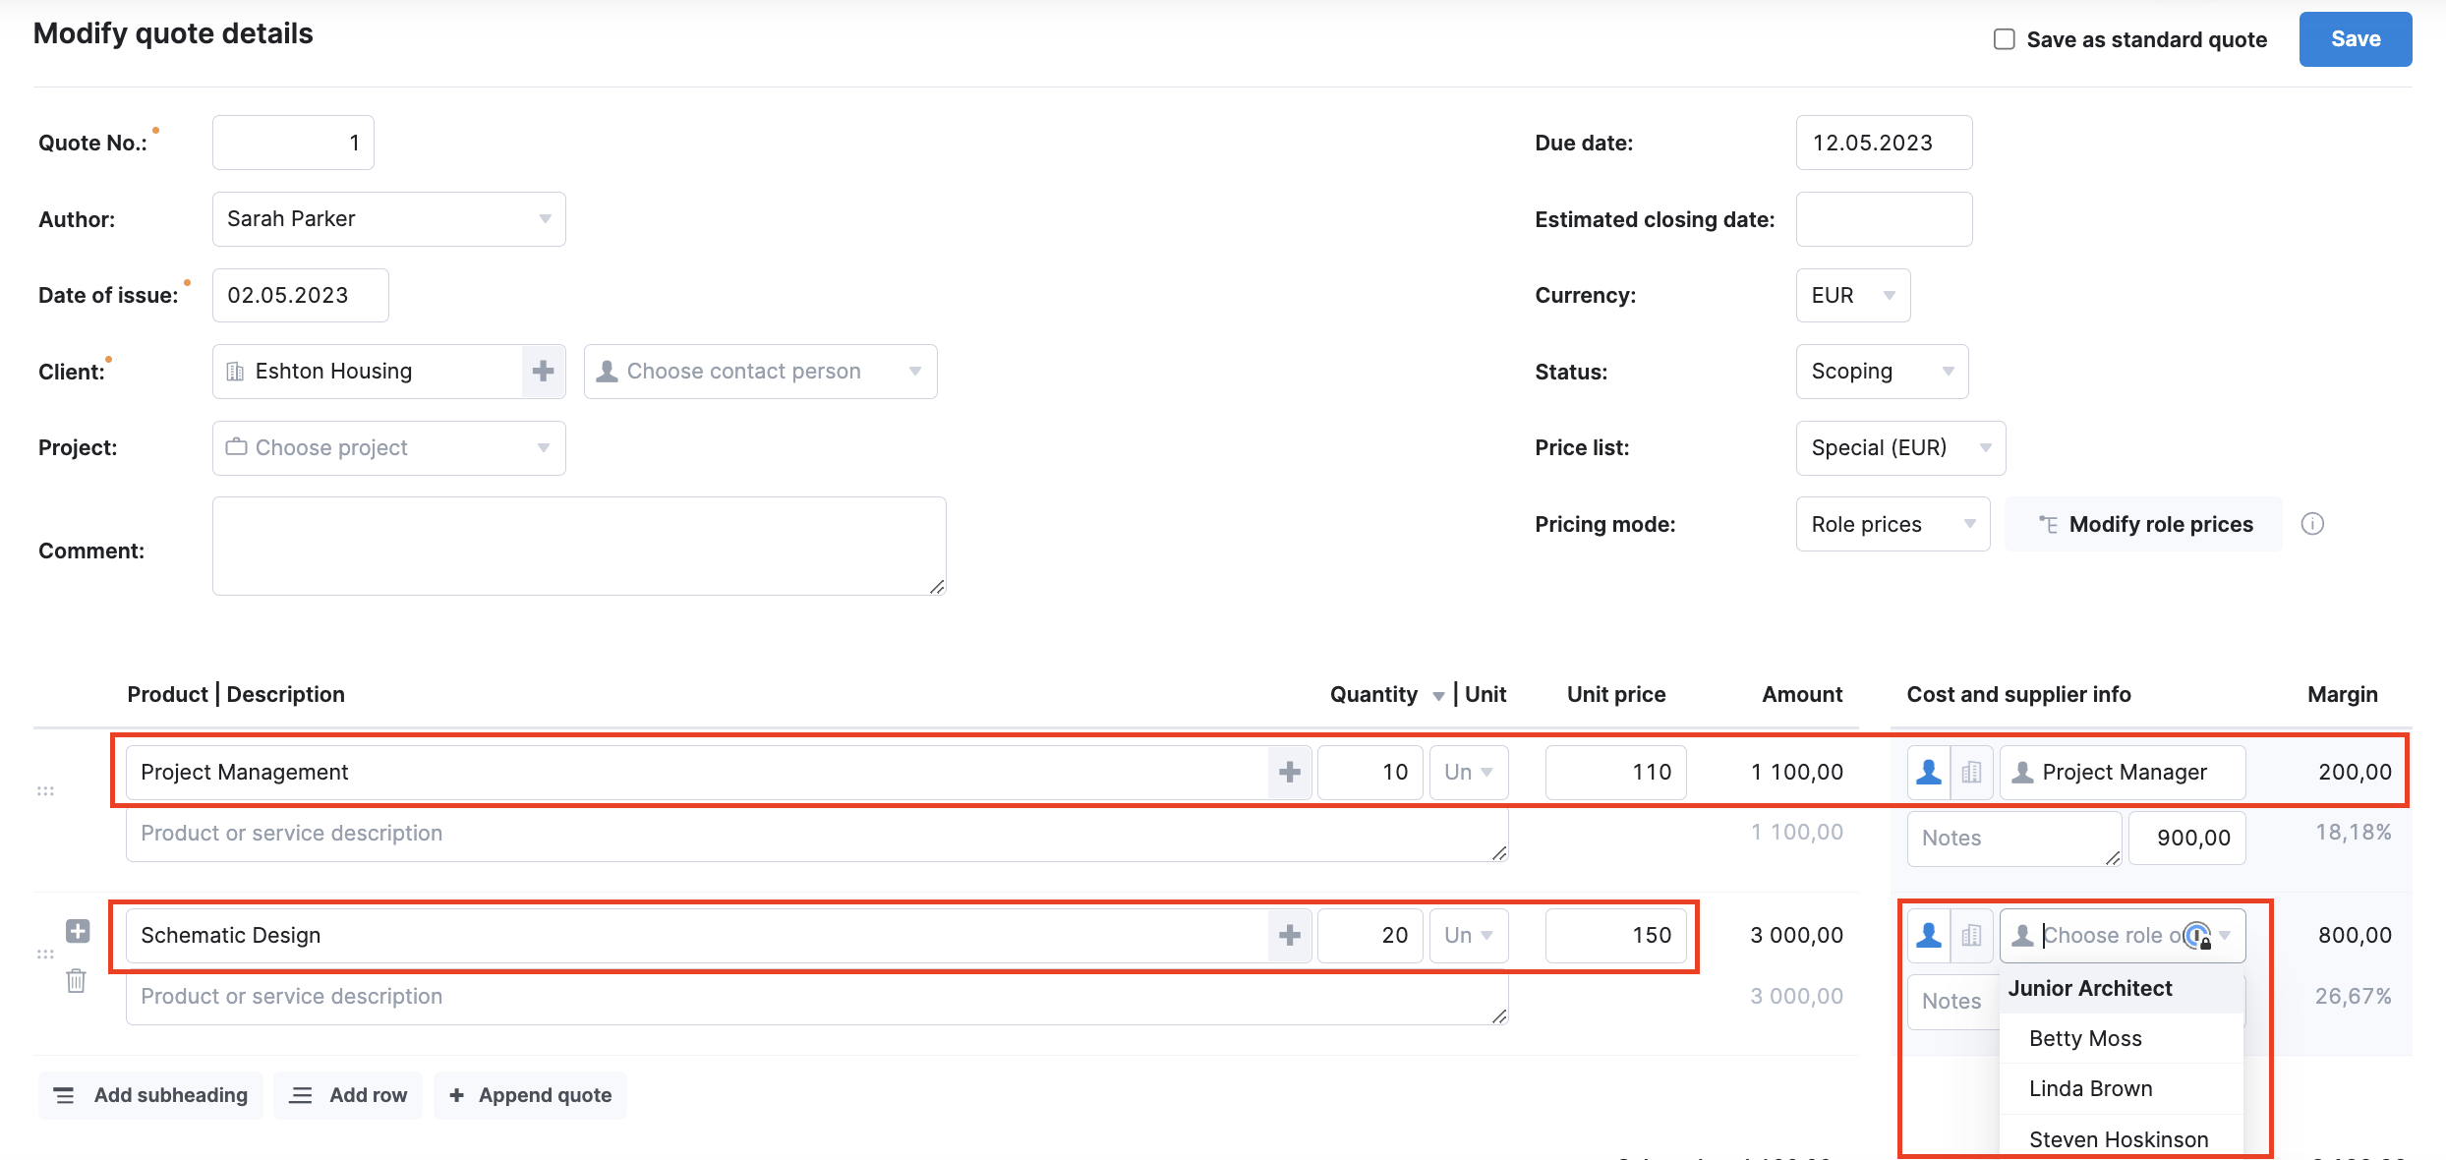Open Unit dropdown in Schematic Design row
2446x1160 pixels.
point(1469,936)
